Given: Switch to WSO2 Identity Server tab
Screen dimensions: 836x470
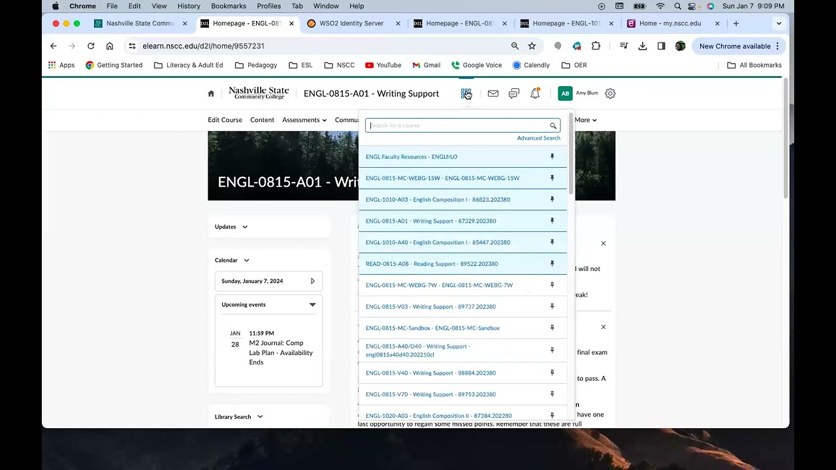Looking at the screenshot, I should coord(353,23).
